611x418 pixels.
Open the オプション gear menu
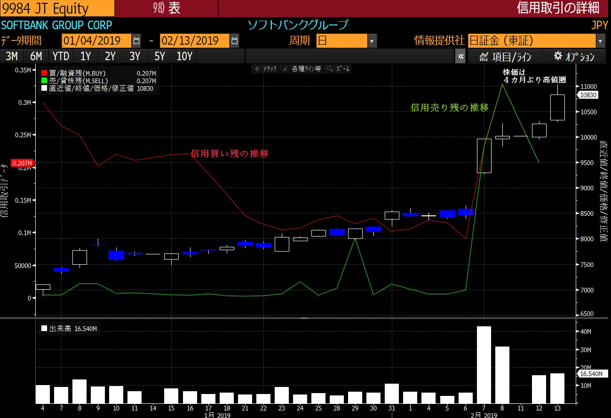point(574,57)
